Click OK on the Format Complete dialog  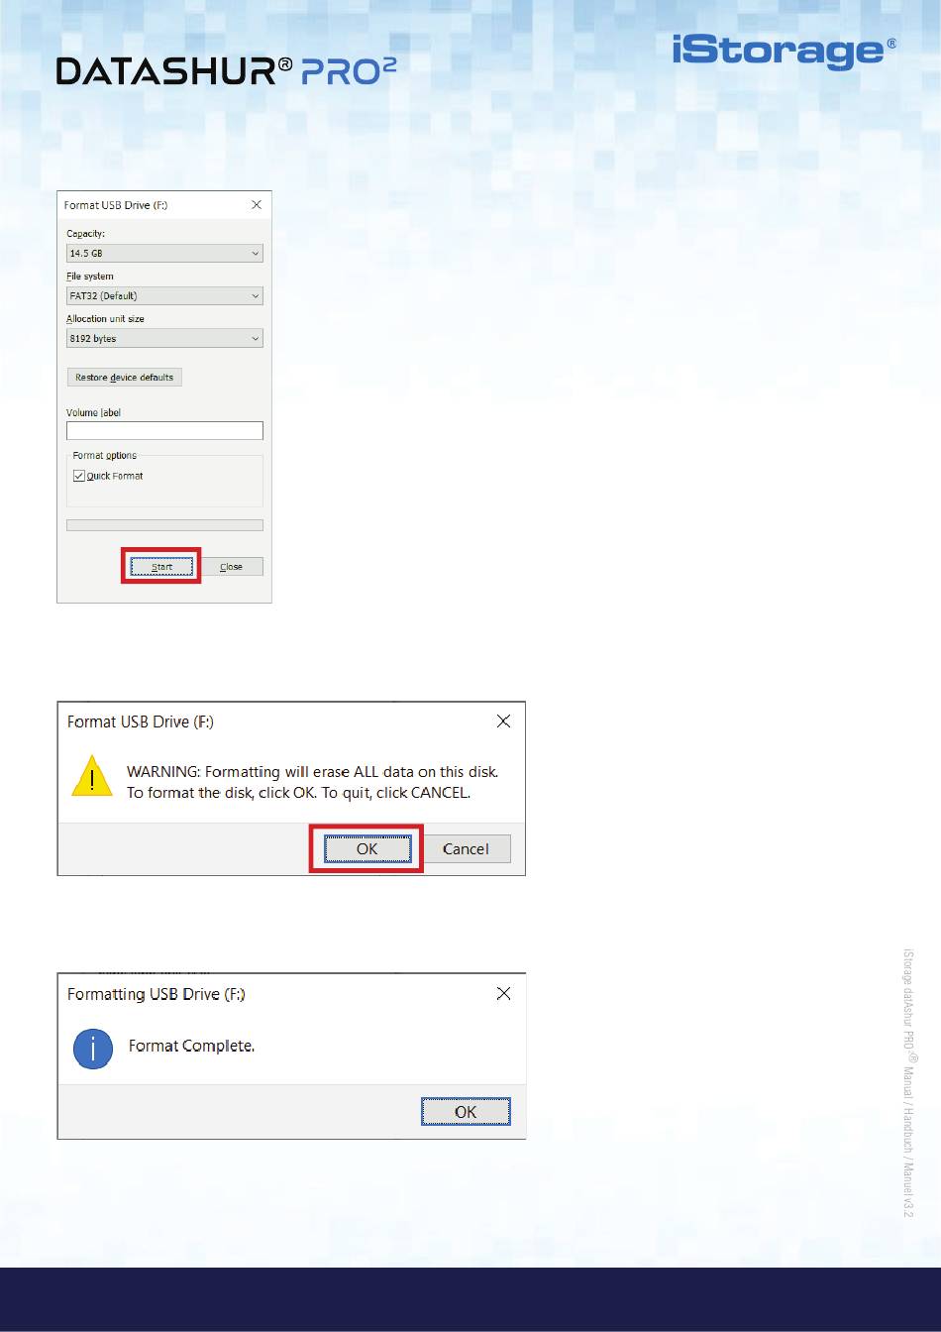point(466,1112)
